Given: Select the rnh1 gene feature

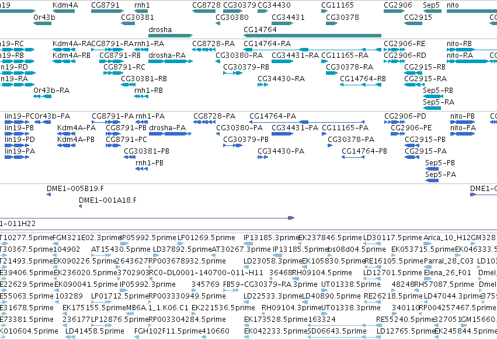Looking at the screenshot, I should (x=141, y=11).
